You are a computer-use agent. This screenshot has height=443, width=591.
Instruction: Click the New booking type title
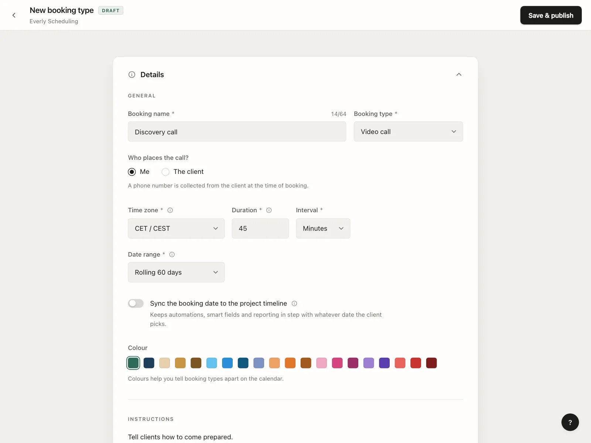coord(62,10)
